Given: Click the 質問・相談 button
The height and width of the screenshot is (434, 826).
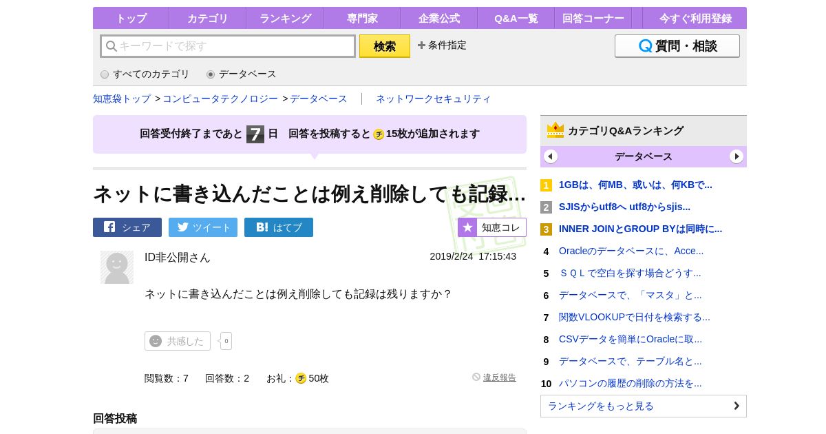Looking at the screenshot, I should [x=677, y=46].
